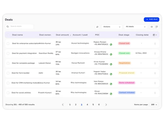Select the complete package deal checkbox
Screen dimensions: 164x123
click(x=8, y=63)
